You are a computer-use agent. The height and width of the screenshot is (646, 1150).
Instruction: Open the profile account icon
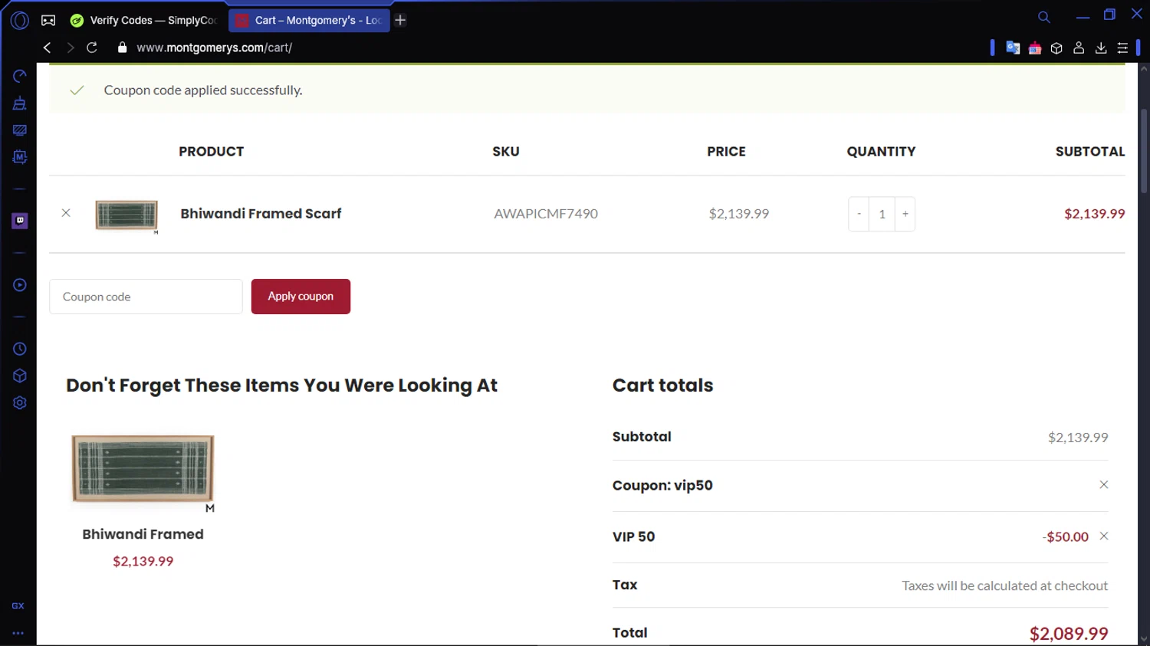pos(1079,48)
